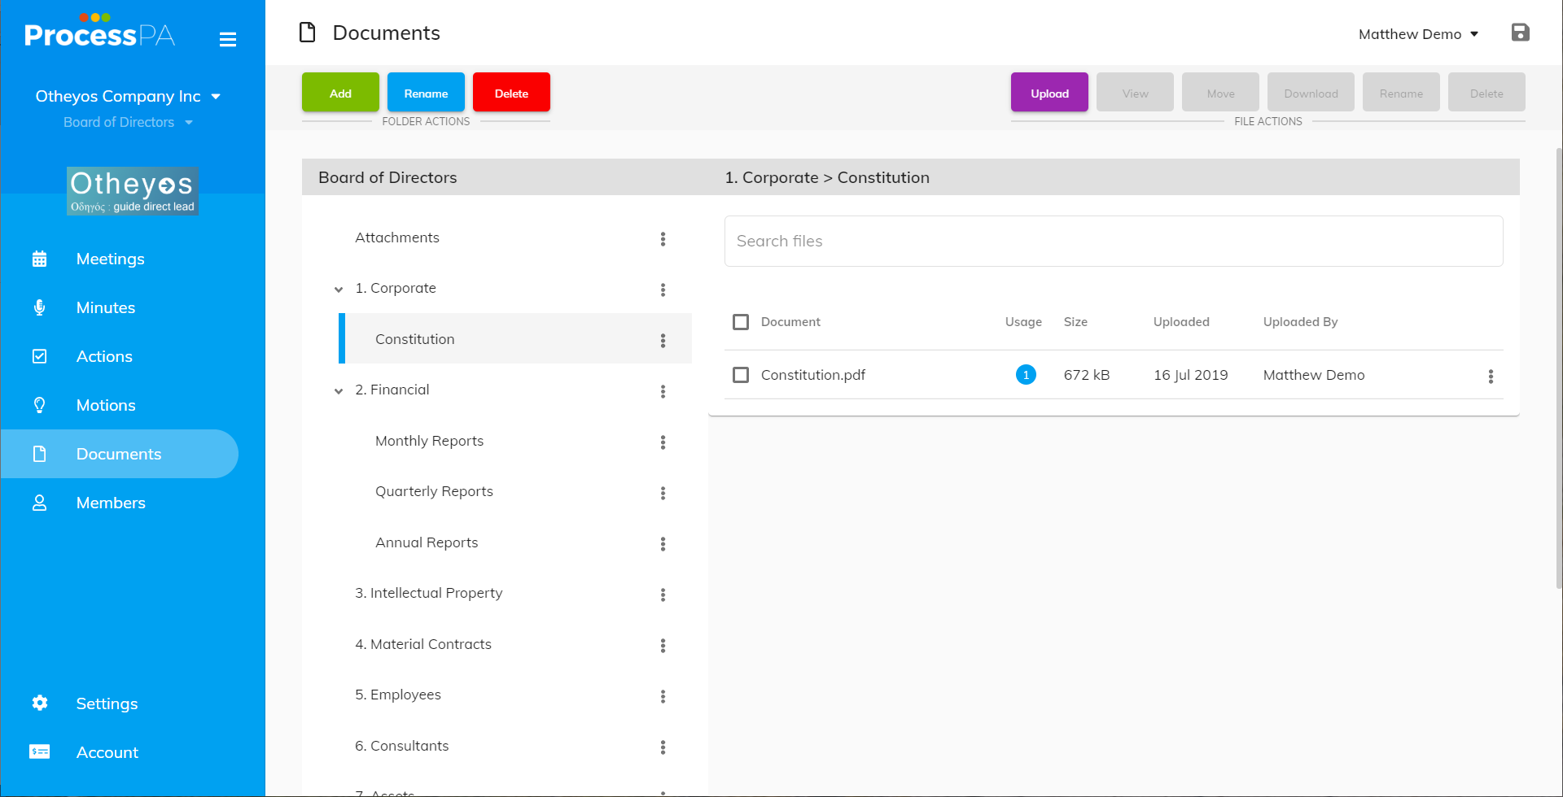Click the green Add folder button
Viewport: 1563px width, 797px height.
[x=340, y=93]
